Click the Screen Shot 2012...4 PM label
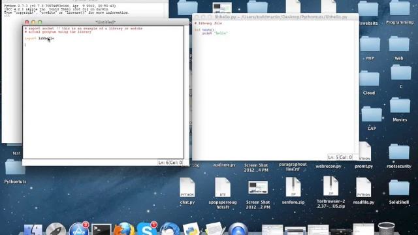 click(x=256, y=168)
